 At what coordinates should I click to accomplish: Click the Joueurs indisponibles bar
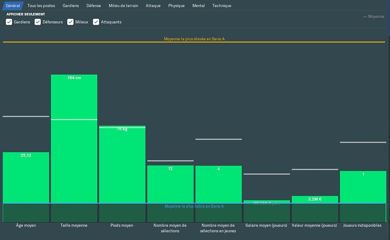pos(363,187)
